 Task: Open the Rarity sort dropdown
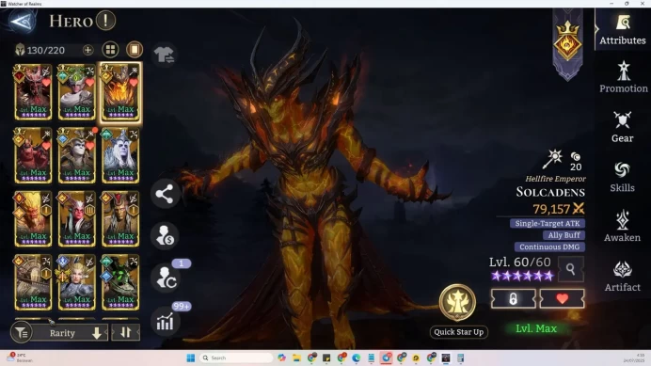70,333
